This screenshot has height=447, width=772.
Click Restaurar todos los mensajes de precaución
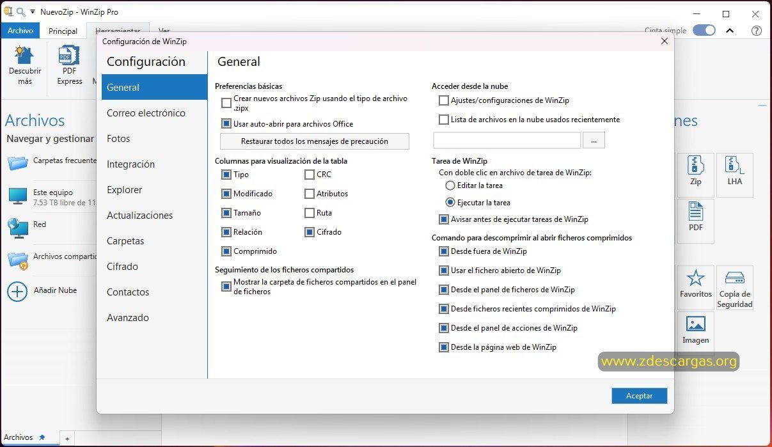coord(315,141)
